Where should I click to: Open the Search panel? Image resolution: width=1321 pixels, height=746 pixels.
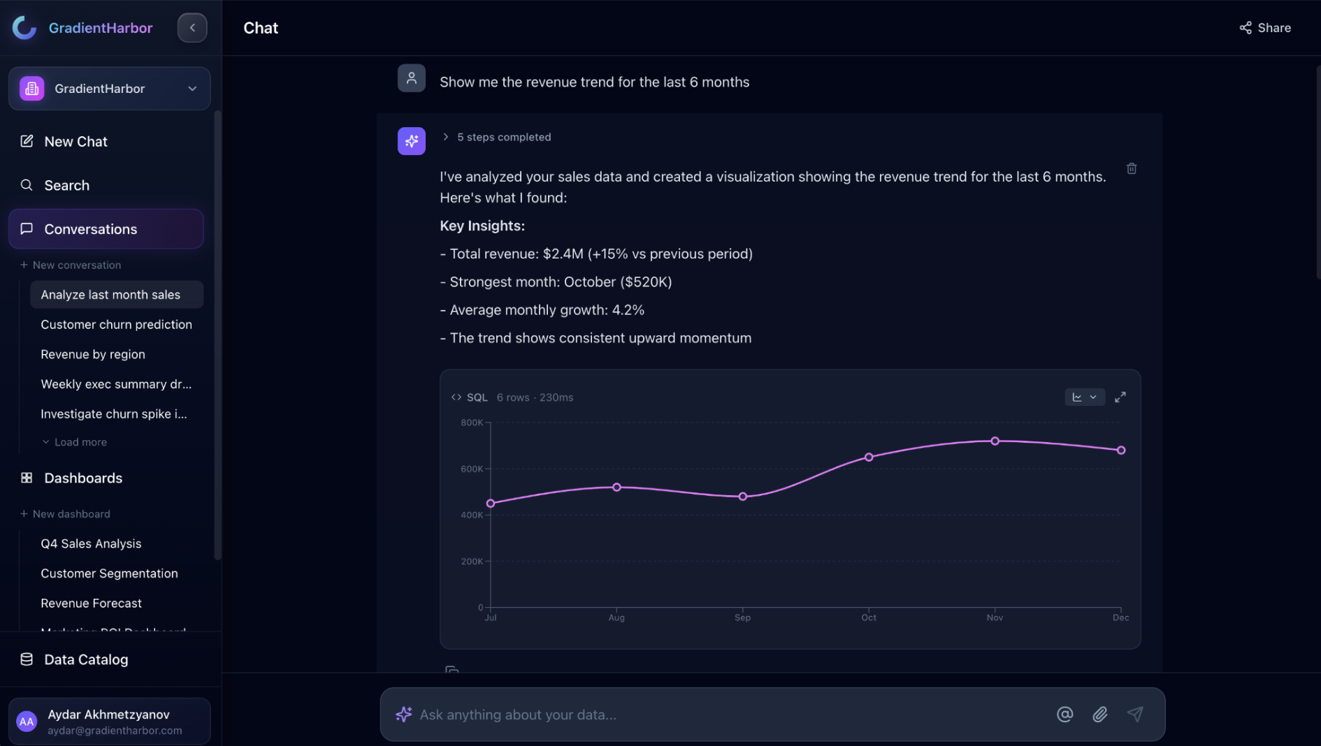tap(66, 185)
